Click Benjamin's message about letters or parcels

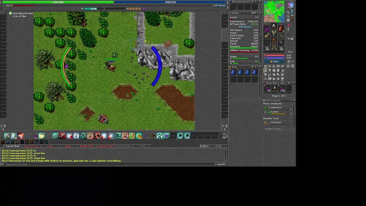point(61,161)
